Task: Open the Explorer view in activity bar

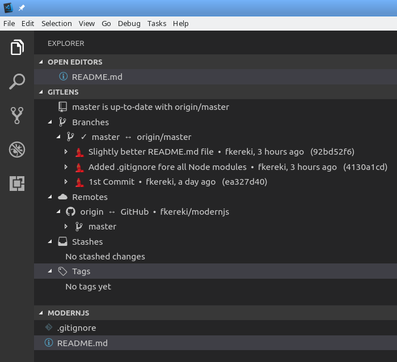Action: 17,48
